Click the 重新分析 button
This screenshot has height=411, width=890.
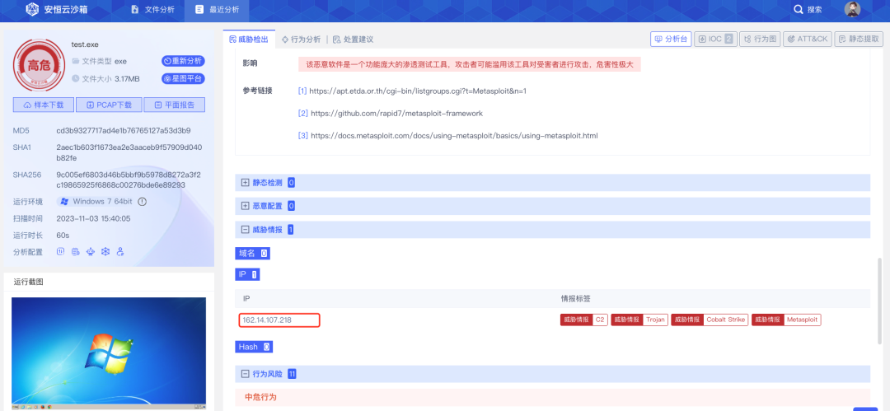(183, 61)
